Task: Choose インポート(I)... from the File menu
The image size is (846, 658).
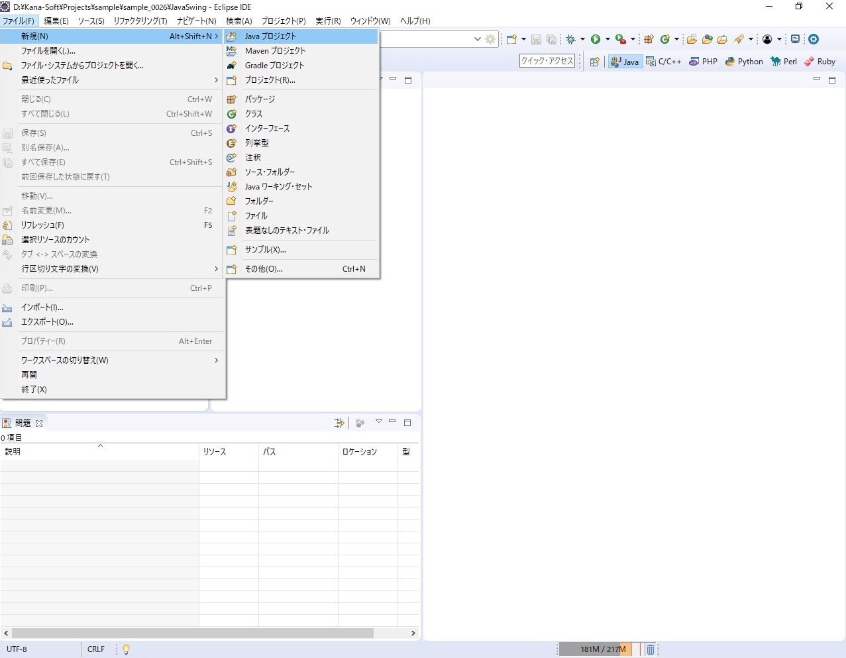Action: (113, 307)
